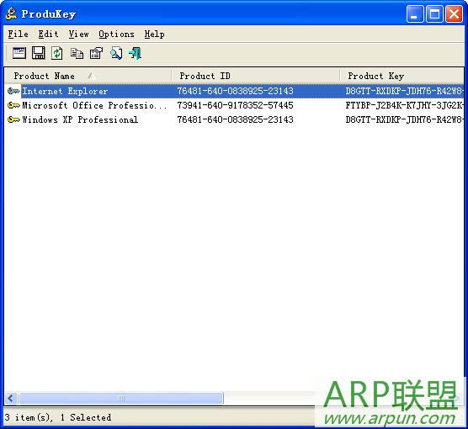Image resolution: width=468 pixels, height=429 pixels.
Task: Click the product key starting FTYBP-J2B4K
Action: [x=404, y=105]
